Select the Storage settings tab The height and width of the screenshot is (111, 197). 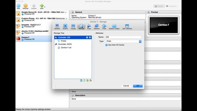tap(81, 27)
